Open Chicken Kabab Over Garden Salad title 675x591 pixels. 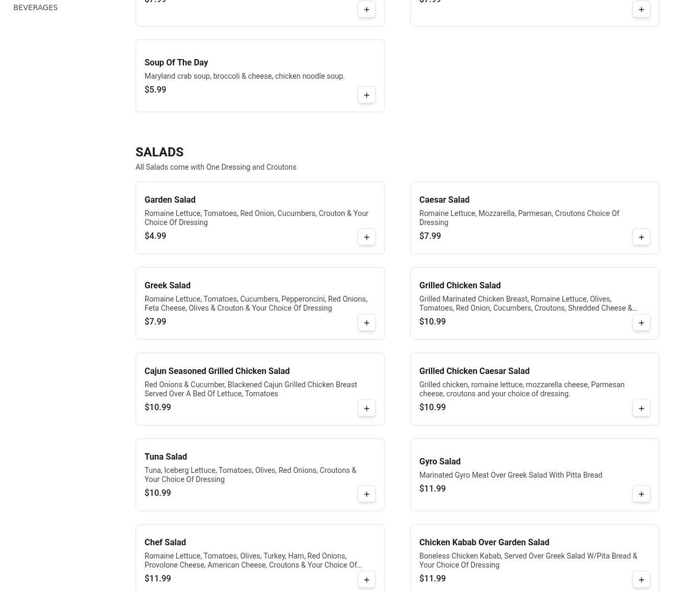click(x=484, y=542)
